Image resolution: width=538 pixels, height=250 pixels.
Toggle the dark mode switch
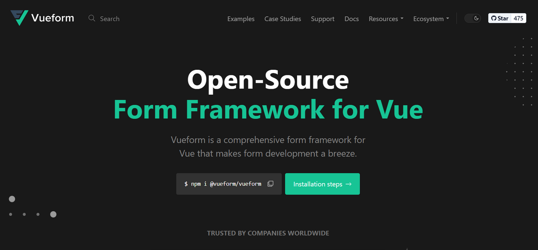(472, 18)
